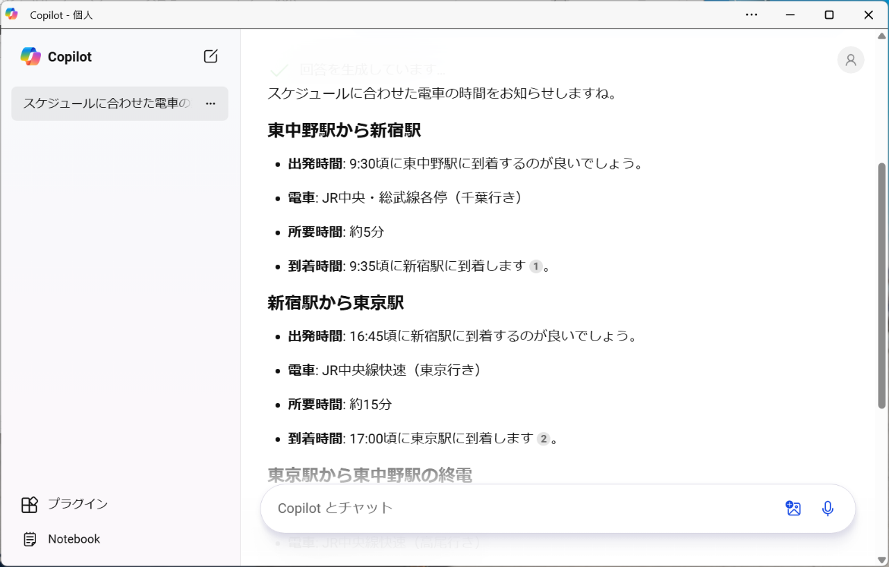Maximize the Copilot window

(x=829, y=15)
